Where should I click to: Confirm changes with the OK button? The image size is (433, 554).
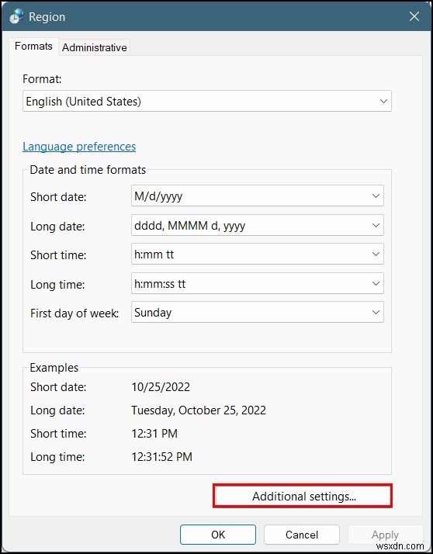point(218,535)
